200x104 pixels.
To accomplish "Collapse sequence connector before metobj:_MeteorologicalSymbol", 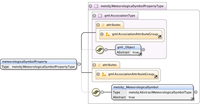I will (x=102, y=92).
